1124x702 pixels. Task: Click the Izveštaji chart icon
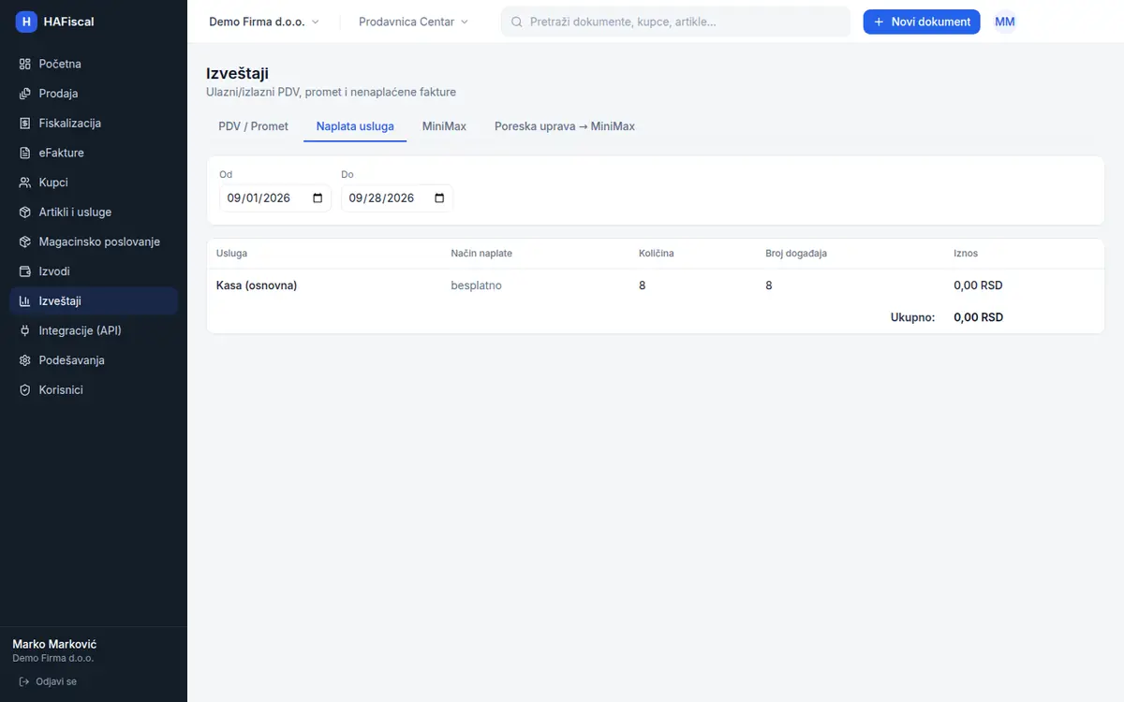tap(25, 301)
